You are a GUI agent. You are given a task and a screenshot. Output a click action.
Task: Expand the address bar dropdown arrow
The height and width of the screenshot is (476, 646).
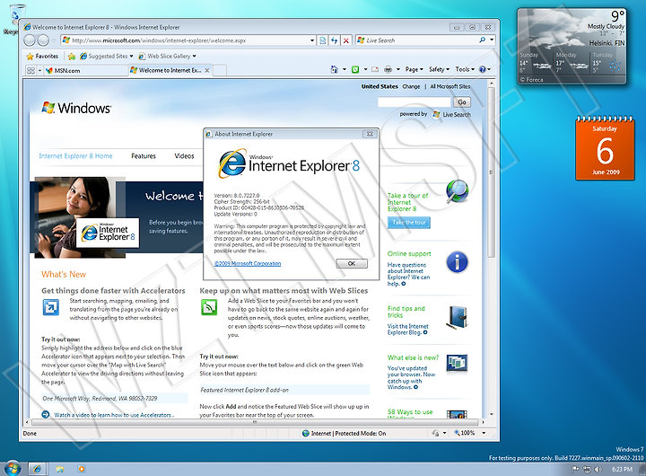click(312, 40)
